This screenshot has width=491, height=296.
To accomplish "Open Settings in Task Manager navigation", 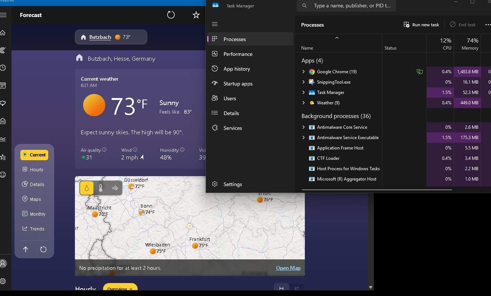I will (x=250, y=184).
